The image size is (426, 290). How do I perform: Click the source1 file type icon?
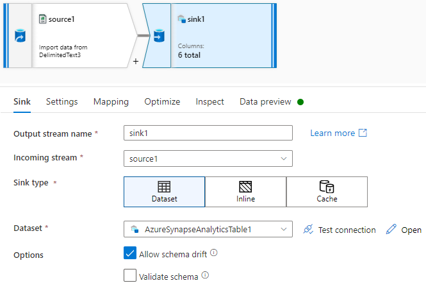(43, 19)
